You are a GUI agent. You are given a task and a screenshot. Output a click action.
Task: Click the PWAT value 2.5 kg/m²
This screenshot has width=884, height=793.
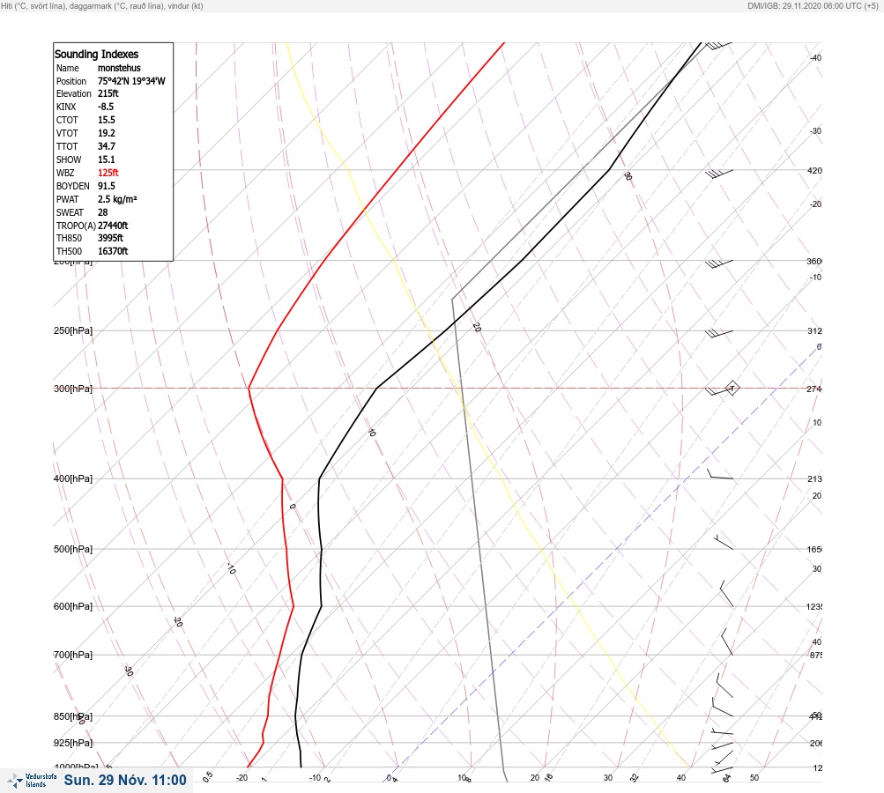[117, 199]
